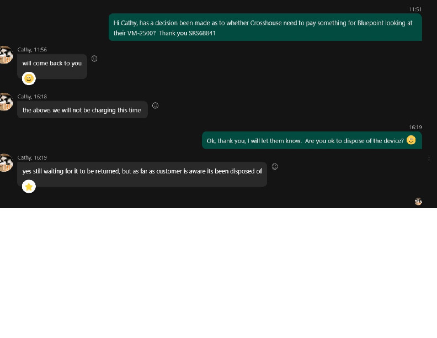Click the reaction smiley beside "not be charging" message
The height and width of the screenshot is (338, 437).
(156, 105)
